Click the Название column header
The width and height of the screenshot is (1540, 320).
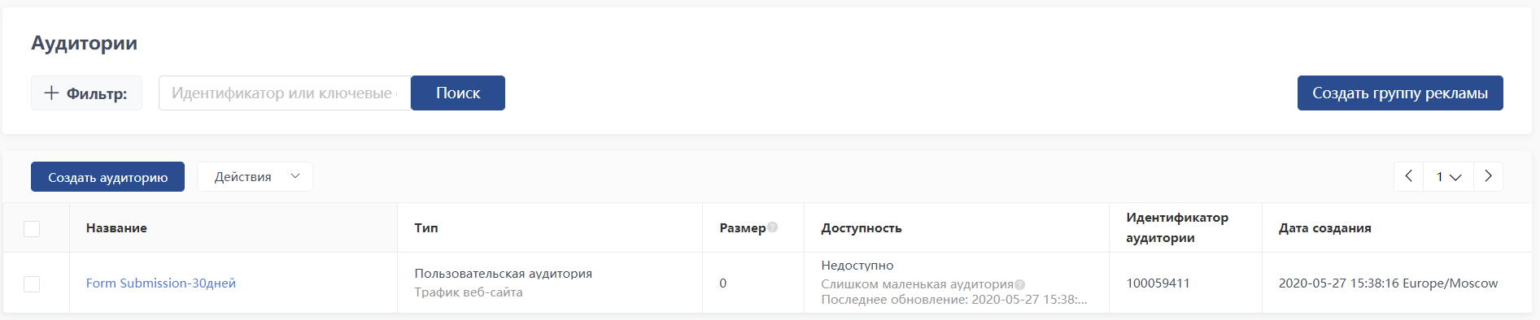point(116,228)
